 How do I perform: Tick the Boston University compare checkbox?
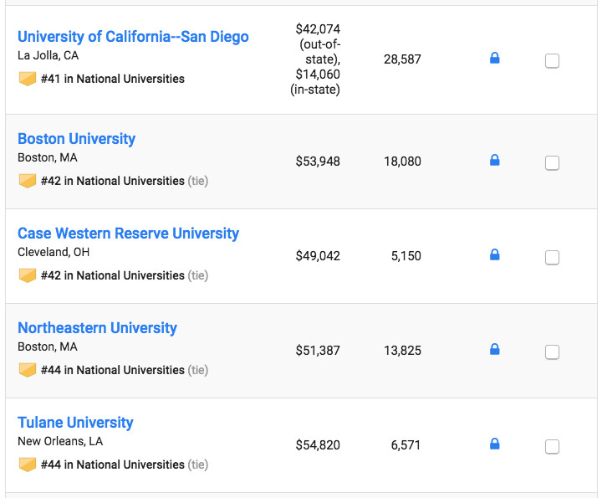[x=552, y=163]
